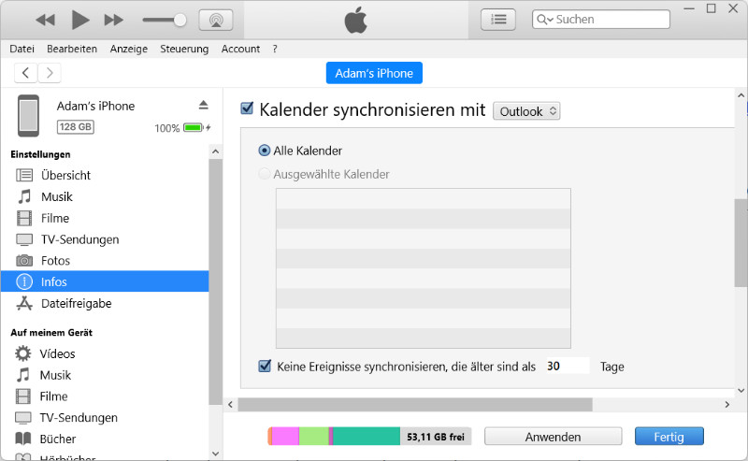Click the Anwenden button
Viewport: 748px width, 461px height.
pos(553,437)
